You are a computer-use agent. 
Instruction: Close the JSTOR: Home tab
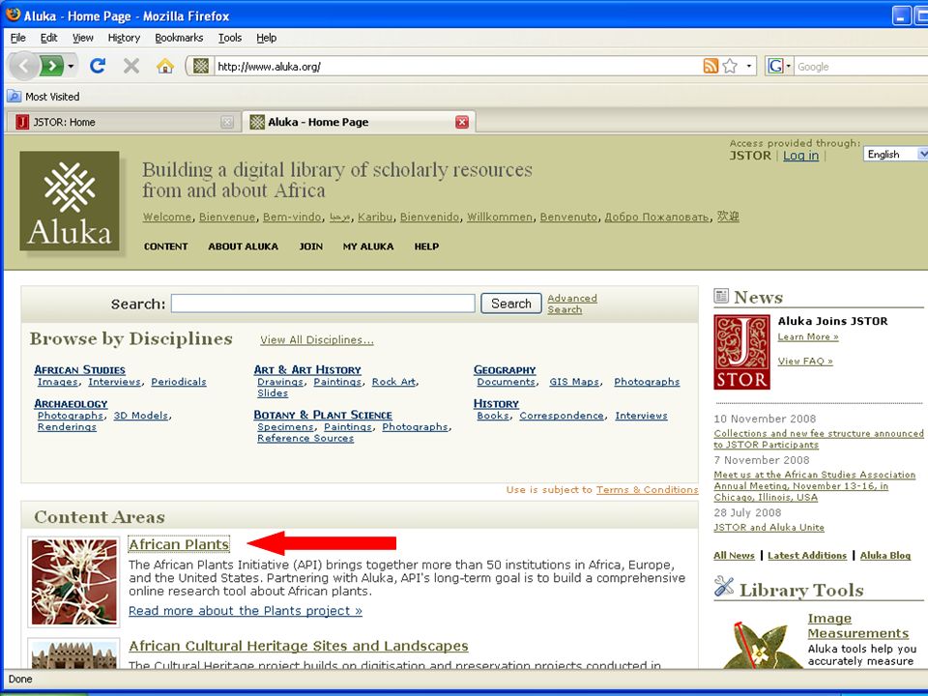click(226, 122)
